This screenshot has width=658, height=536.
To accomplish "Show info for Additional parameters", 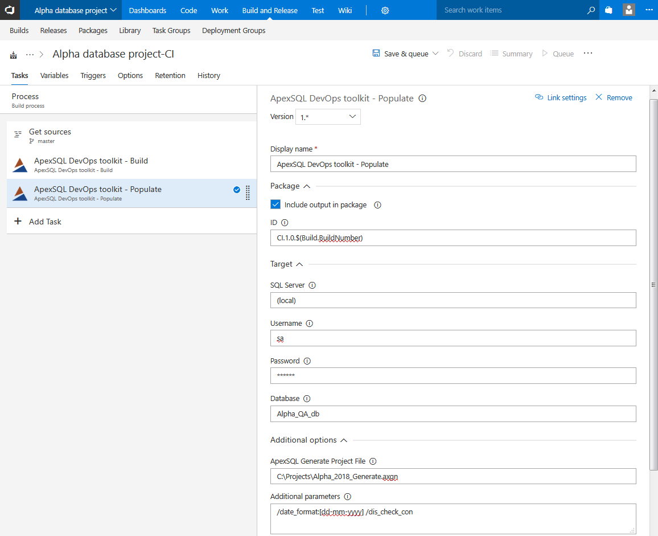I will tap(347, 497).
